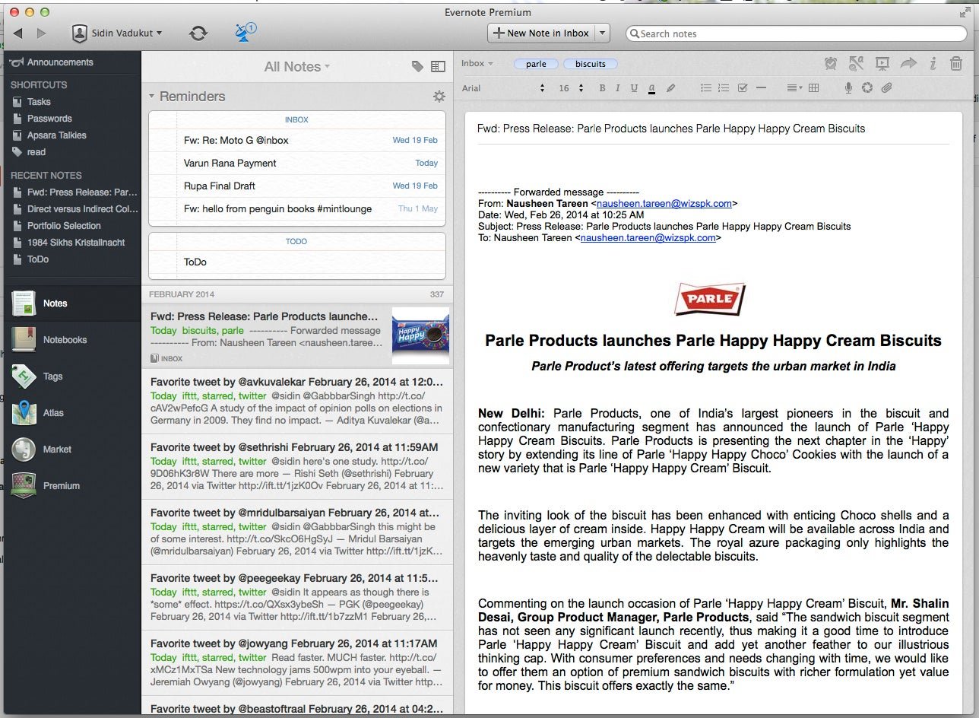
Task: Click the back navigation arrow
Action: [18, 33]
